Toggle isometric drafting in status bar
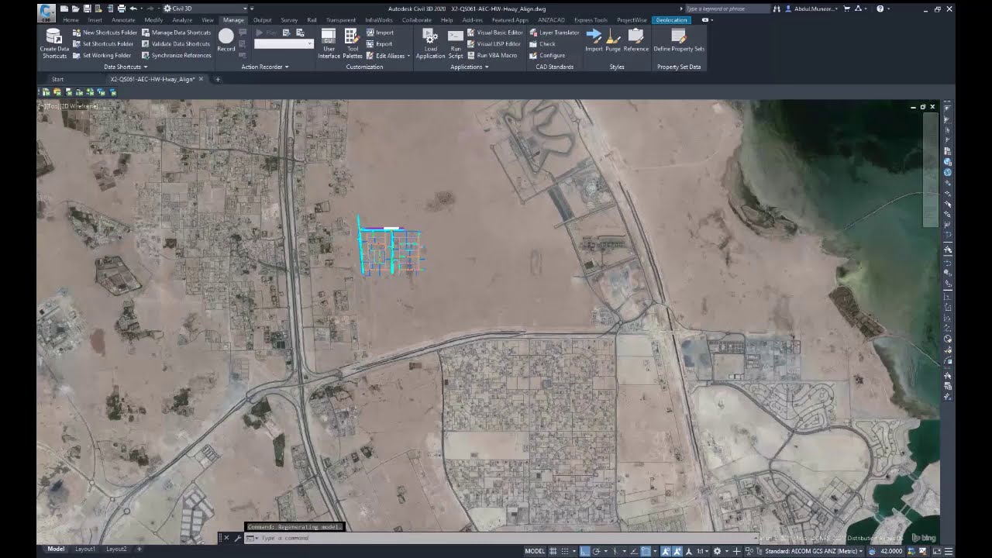 [615, 551]
